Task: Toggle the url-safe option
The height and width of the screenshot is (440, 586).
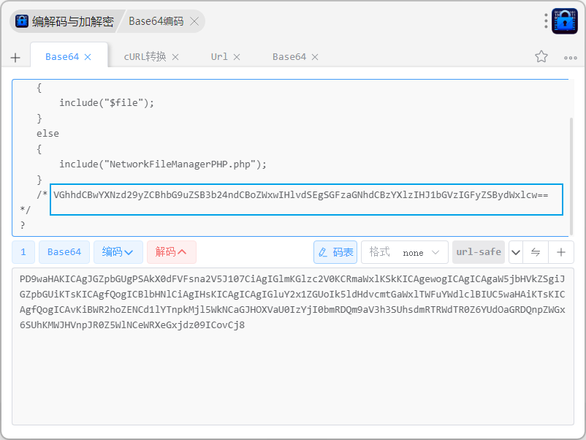Action: click(x=479, y=252)
